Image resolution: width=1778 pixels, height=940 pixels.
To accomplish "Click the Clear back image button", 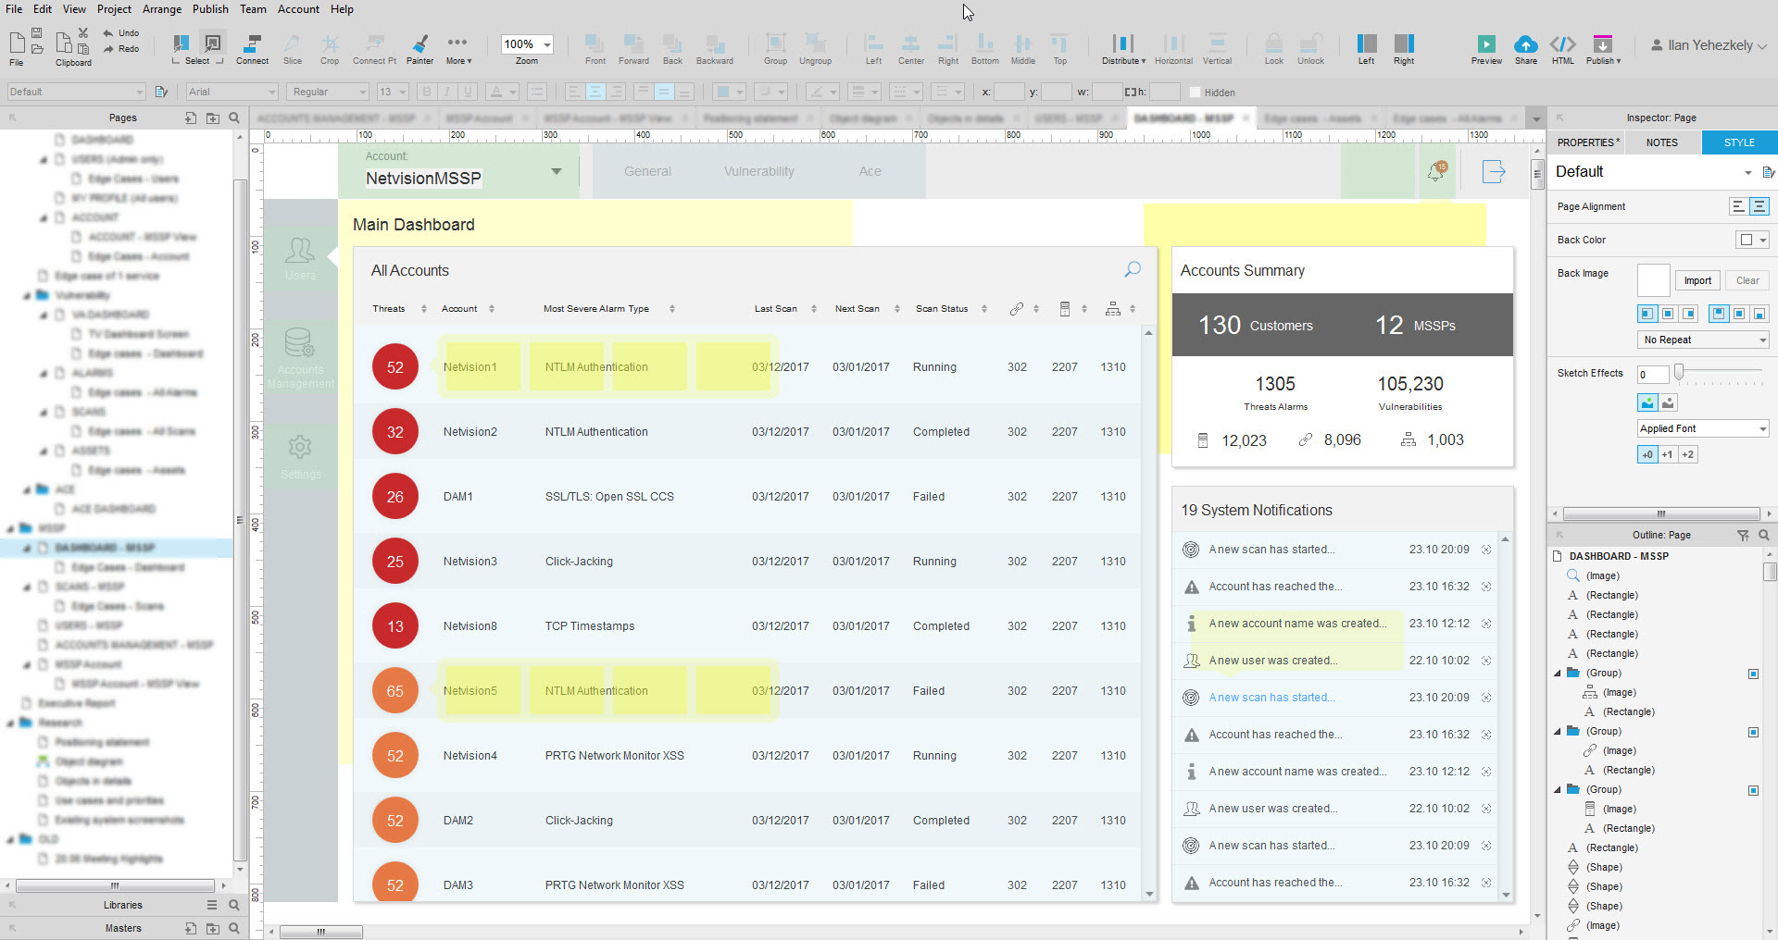I will tap(1747, 280).
